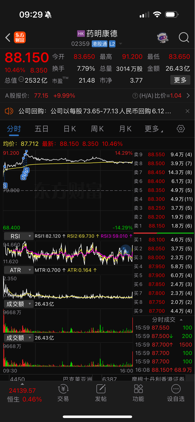Tap the main price 88.150
Image resolution: width=195 pixels, height=422 pixels.
click(27, 58)
